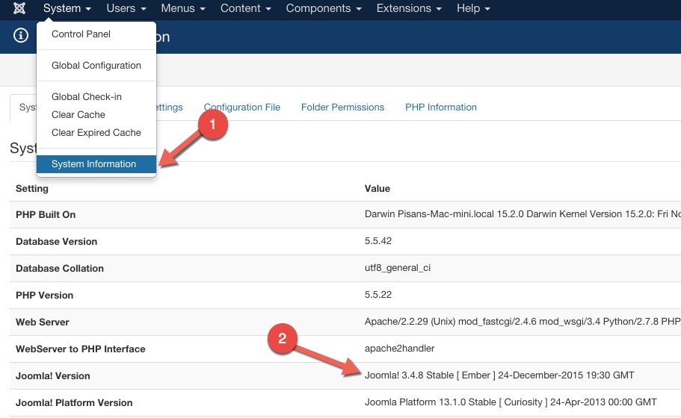
Task: Click the Web Server label
Action: tap(43, 322)
